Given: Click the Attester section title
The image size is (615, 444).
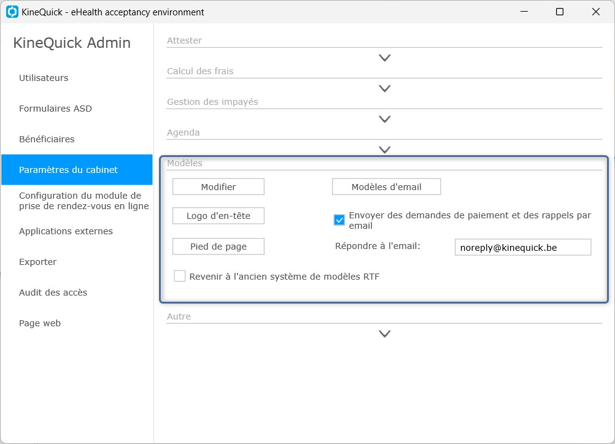Looking at the screenshot, I should 184,40.
